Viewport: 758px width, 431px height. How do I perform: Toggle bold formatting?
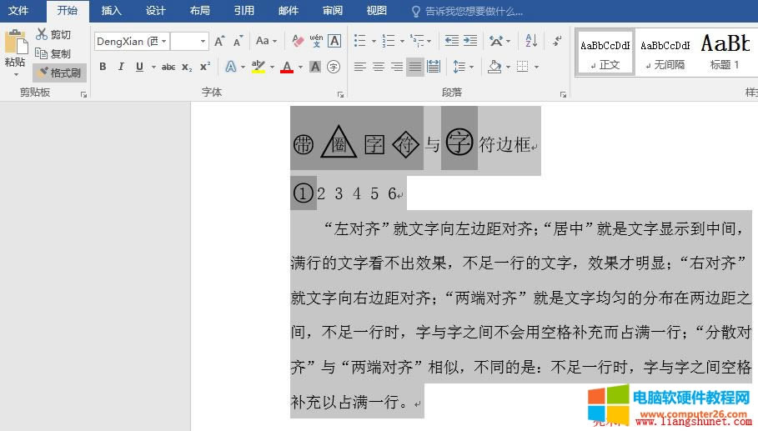tap(103, 67)
